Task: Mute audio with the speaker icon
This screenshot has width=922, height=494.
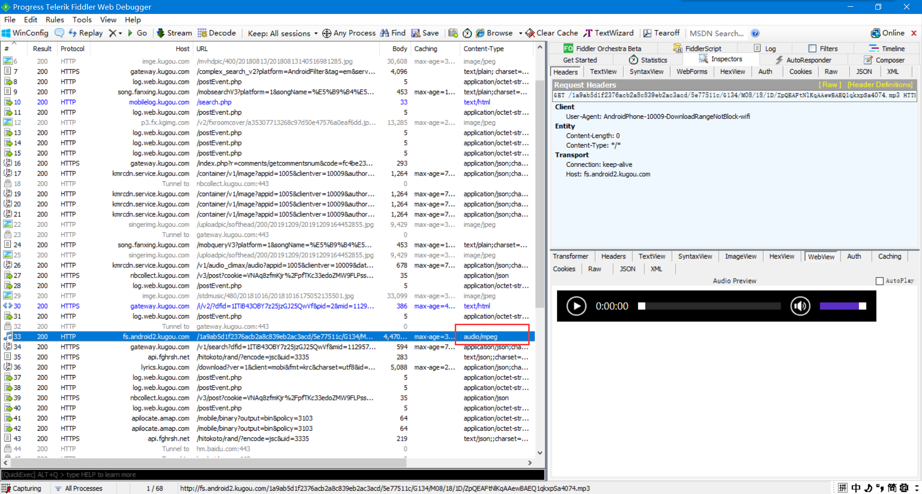Action: pyautogui.click(x=800, y=306)
